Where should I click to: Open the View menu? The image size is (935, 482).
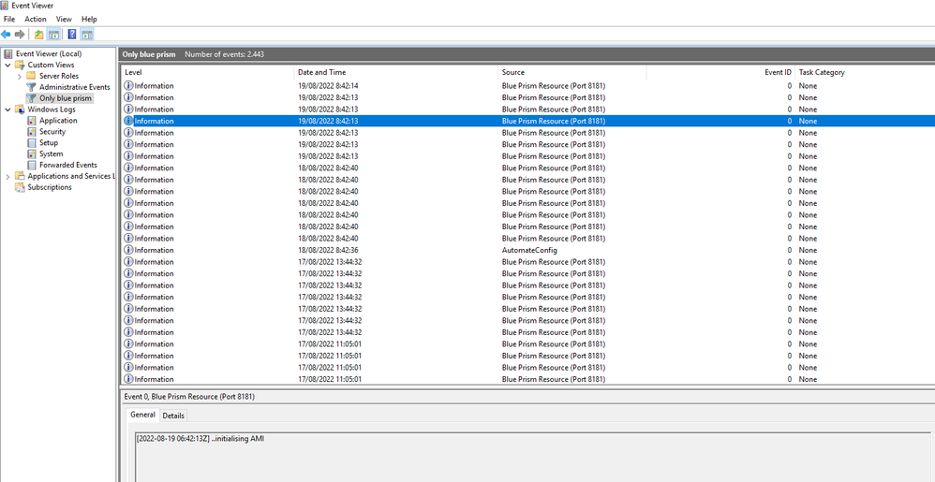tap(64, 19)
